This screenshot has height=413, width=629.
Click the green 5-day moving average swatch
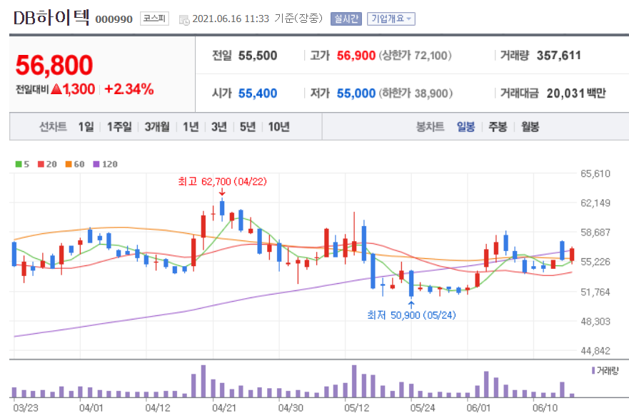click(19, 164)
